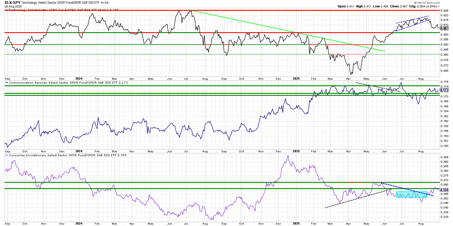Click the cyan highlighted box in Consumer Discretionary panel
Screen dimensions: 453x226
412,194
